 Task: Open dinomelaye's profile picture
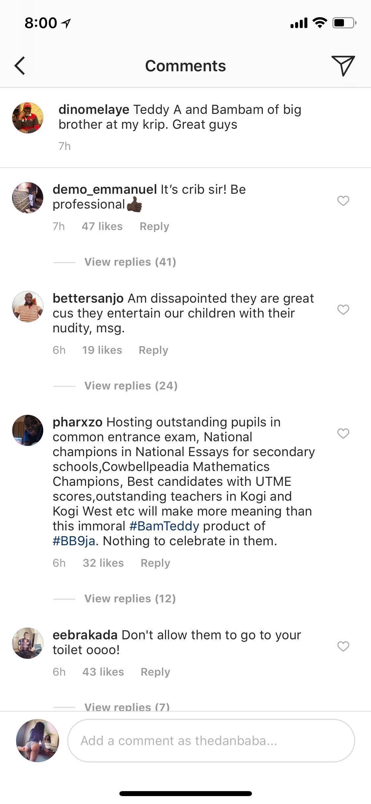click(28, 117)
